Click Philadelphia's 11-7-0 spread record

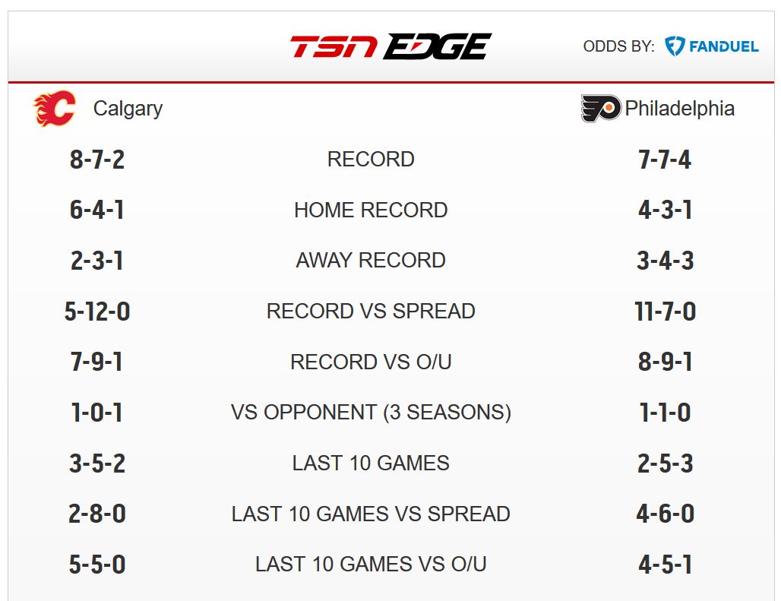[x=665, y=312]
